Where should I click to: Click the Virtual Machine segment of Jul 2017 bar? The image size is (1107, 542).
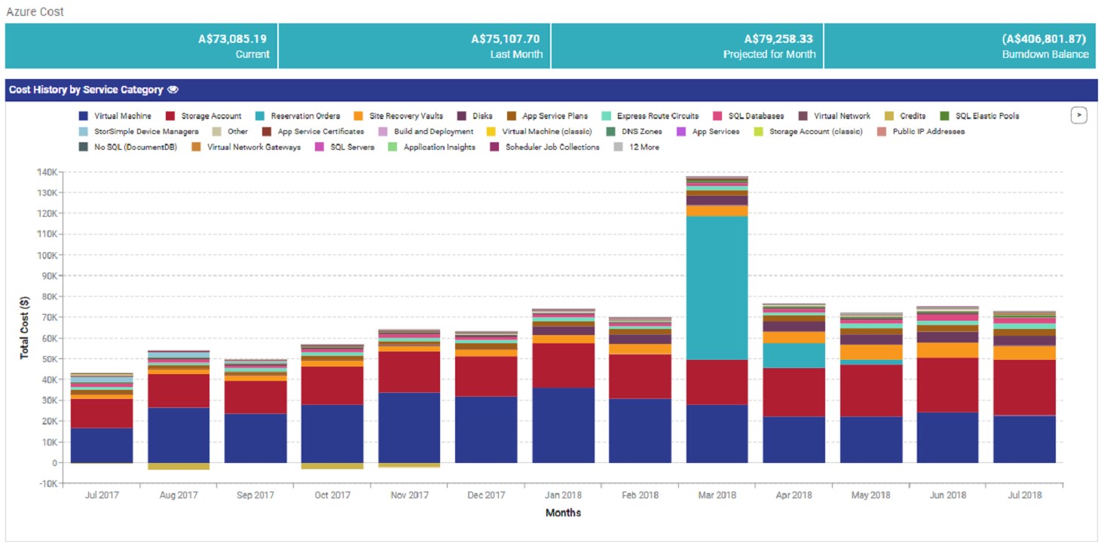coord(101,445)
